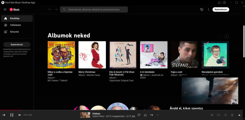Go back with the left arrow
The width and height of the screenshot is (245, 120).
click(50, 9)
